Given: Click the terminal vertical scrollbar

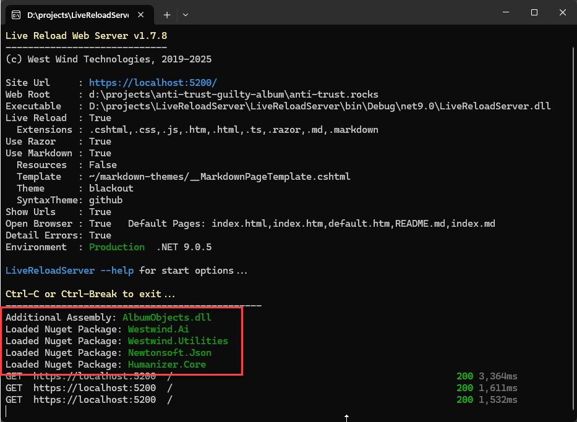Looking at the screenshot, I should 573,227.
